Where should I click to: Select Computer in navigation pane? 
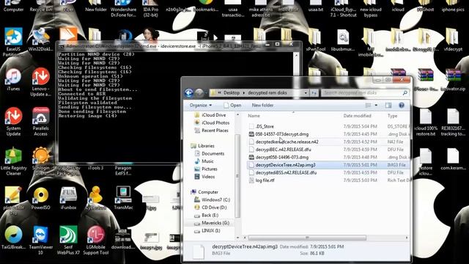(x=204, y=192)
